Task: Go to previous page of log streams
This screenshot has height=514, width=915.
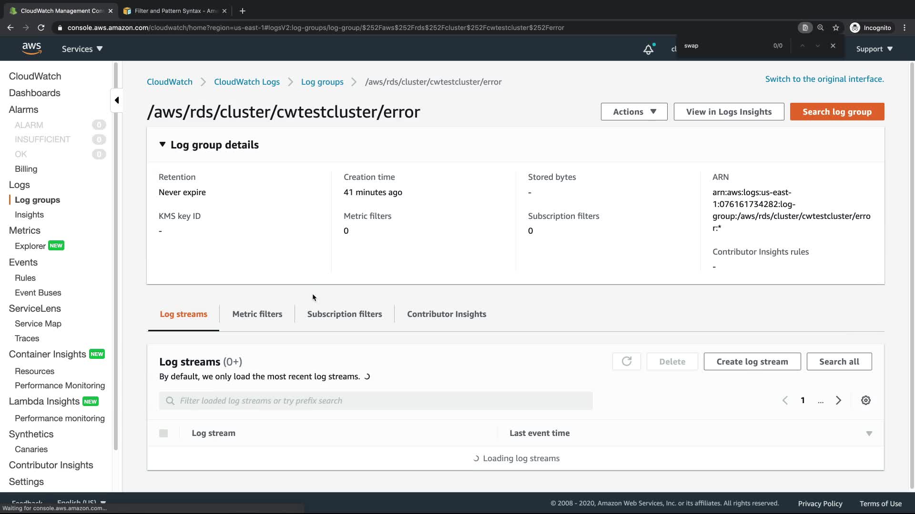Action: (x=785, y=401)
